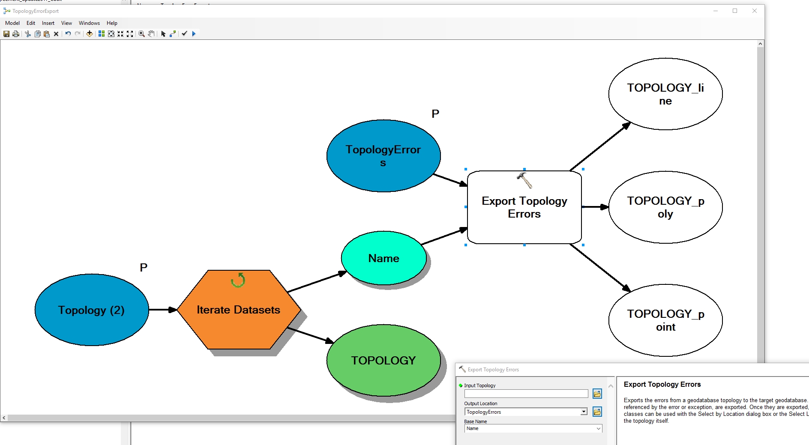The image size is (809, 445).
Task: Open the Help menu
Action: pyautogui.click(x=112, y=23)
